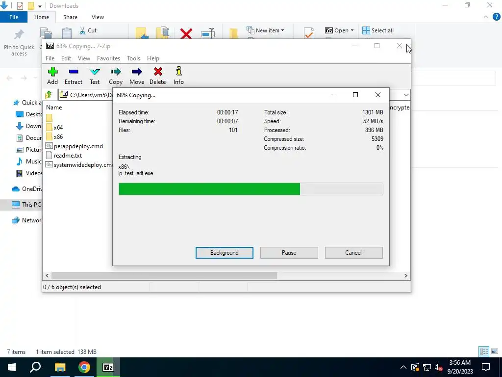
Task: Open Explorer Help question mark icon
Action: pyautogui.click(x=496, y=17)
